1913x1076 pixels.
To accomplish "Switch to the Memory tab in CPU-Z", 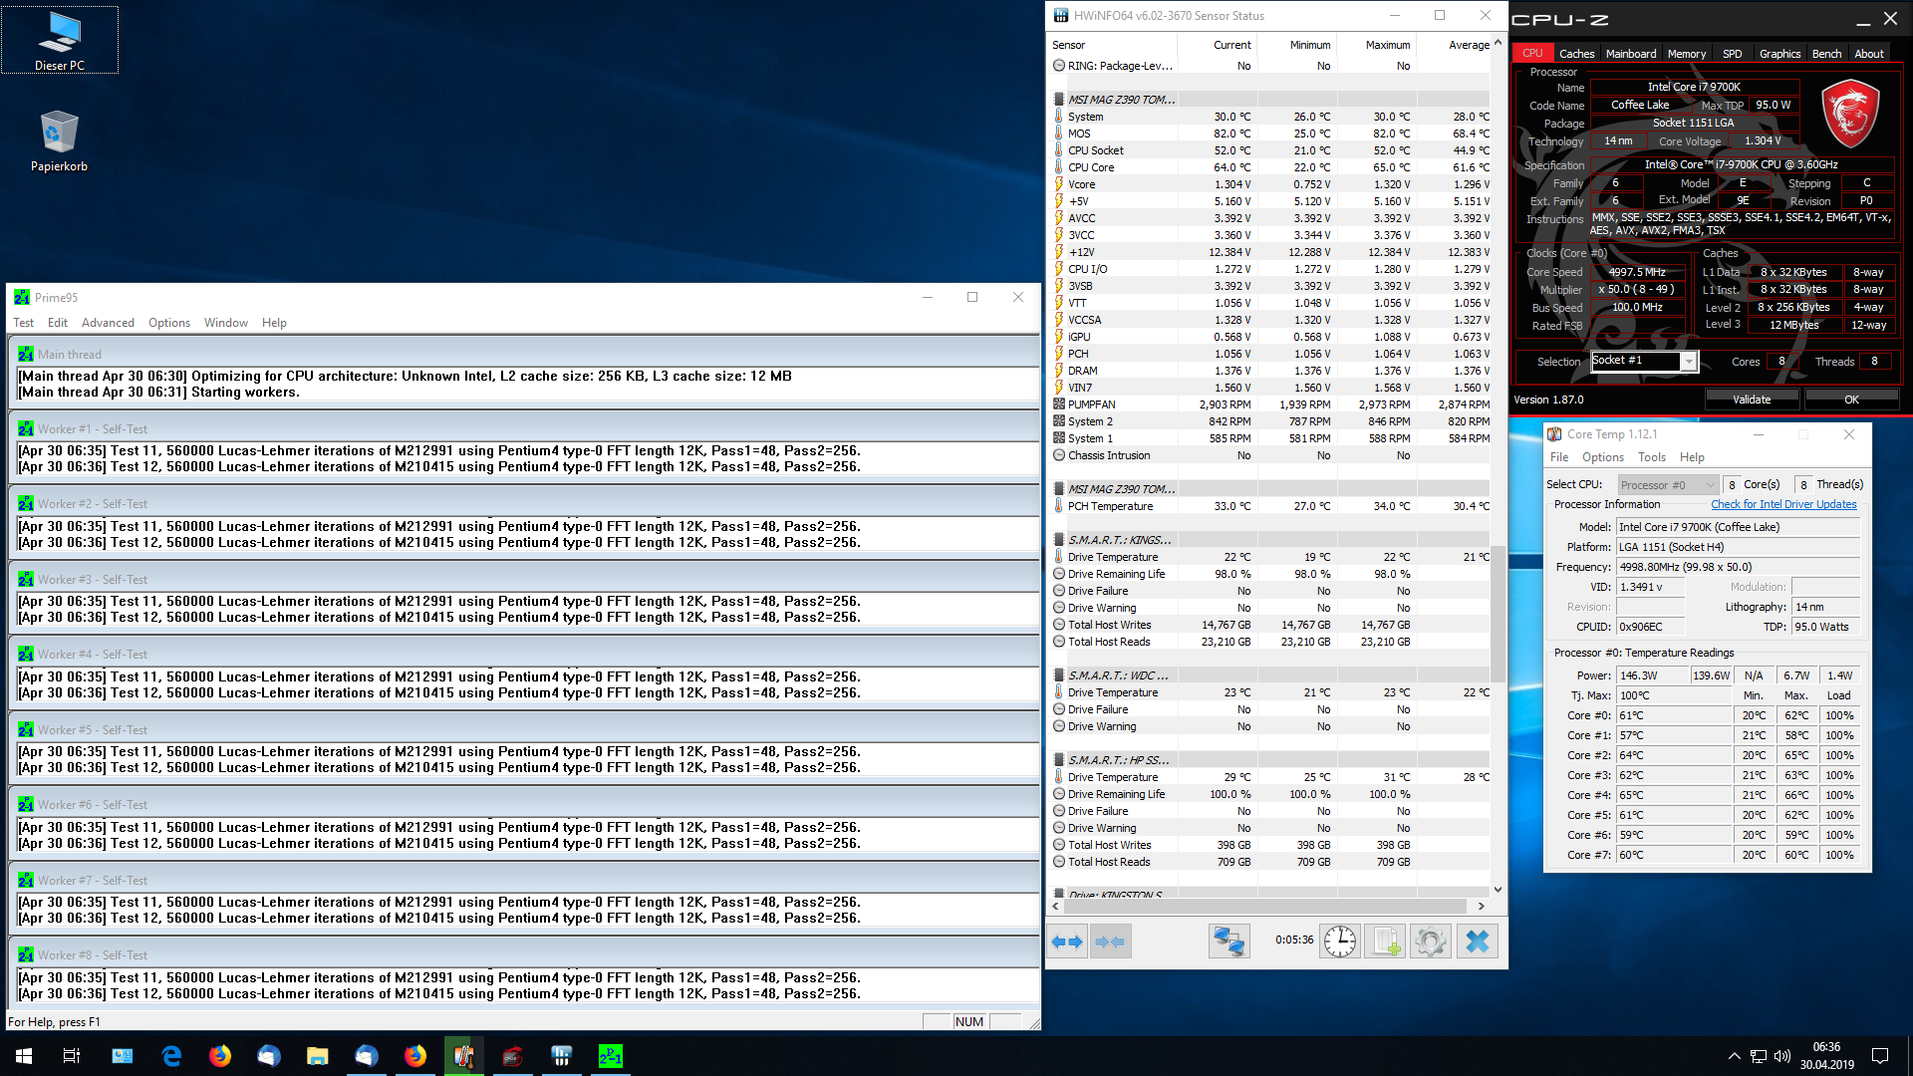I will tap(1687, 54).
